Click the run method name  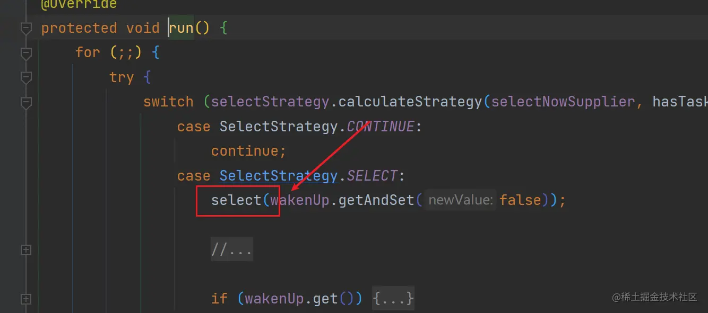click(x=182, y=28)
